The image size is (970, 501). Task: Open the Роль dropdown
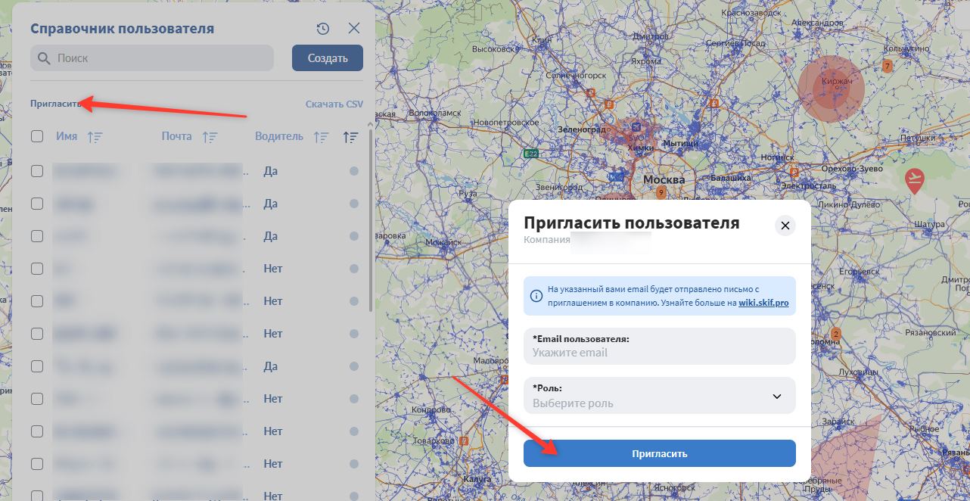(659, 396)
